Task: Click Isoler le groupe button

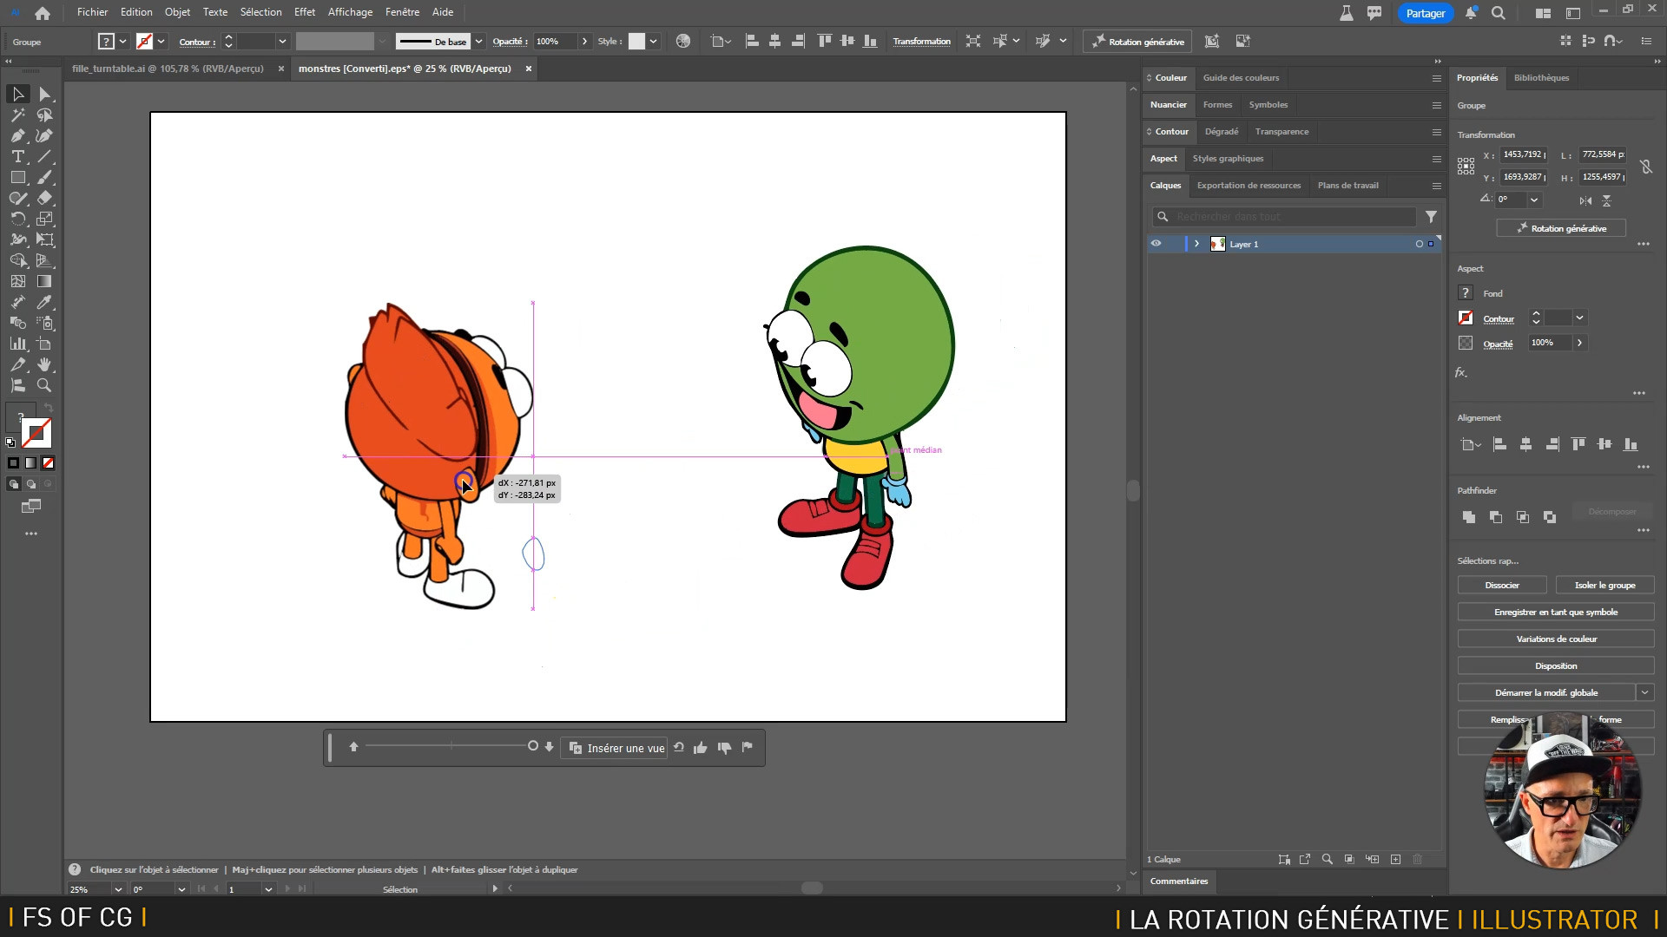Action: point(1604,586)
